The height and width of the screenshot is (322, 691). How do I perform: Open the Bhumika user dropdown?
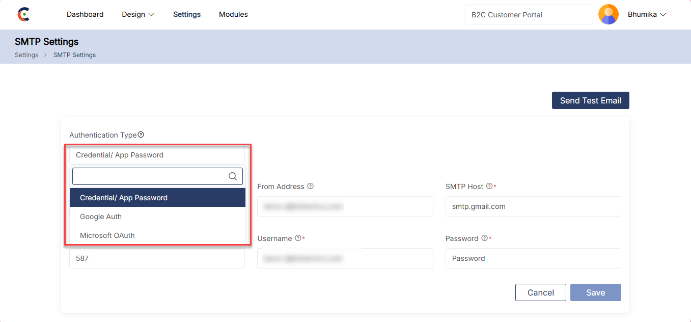(647, 15)
